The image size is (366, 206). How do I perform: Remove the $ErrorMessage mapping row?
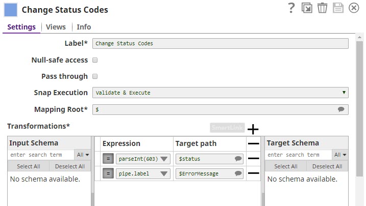tap(253, 173)
